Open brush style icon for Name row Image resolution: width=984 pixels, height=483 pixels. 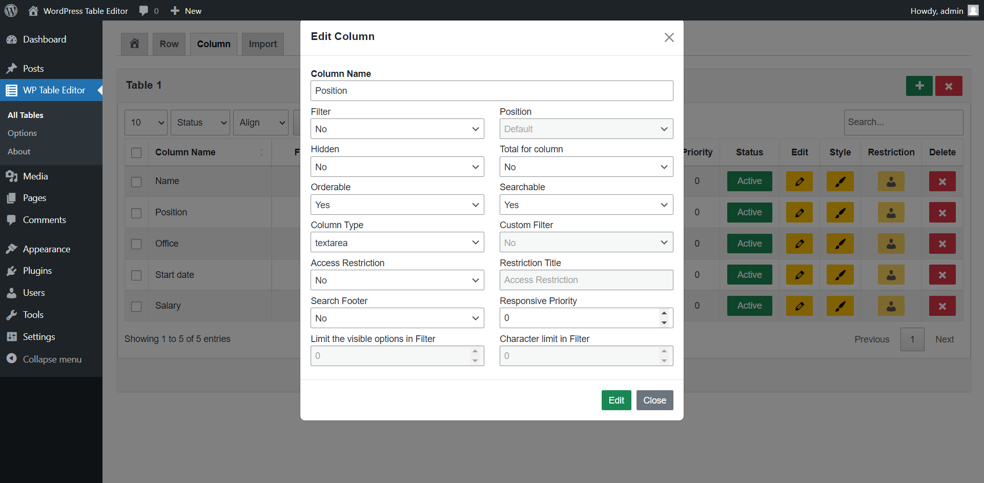point(840,182)
